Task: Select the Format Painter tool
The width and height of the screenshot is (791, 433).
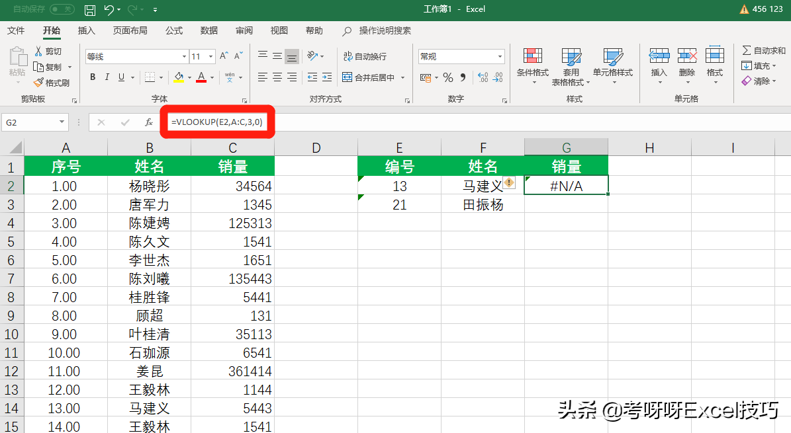Action: (52, 83)
